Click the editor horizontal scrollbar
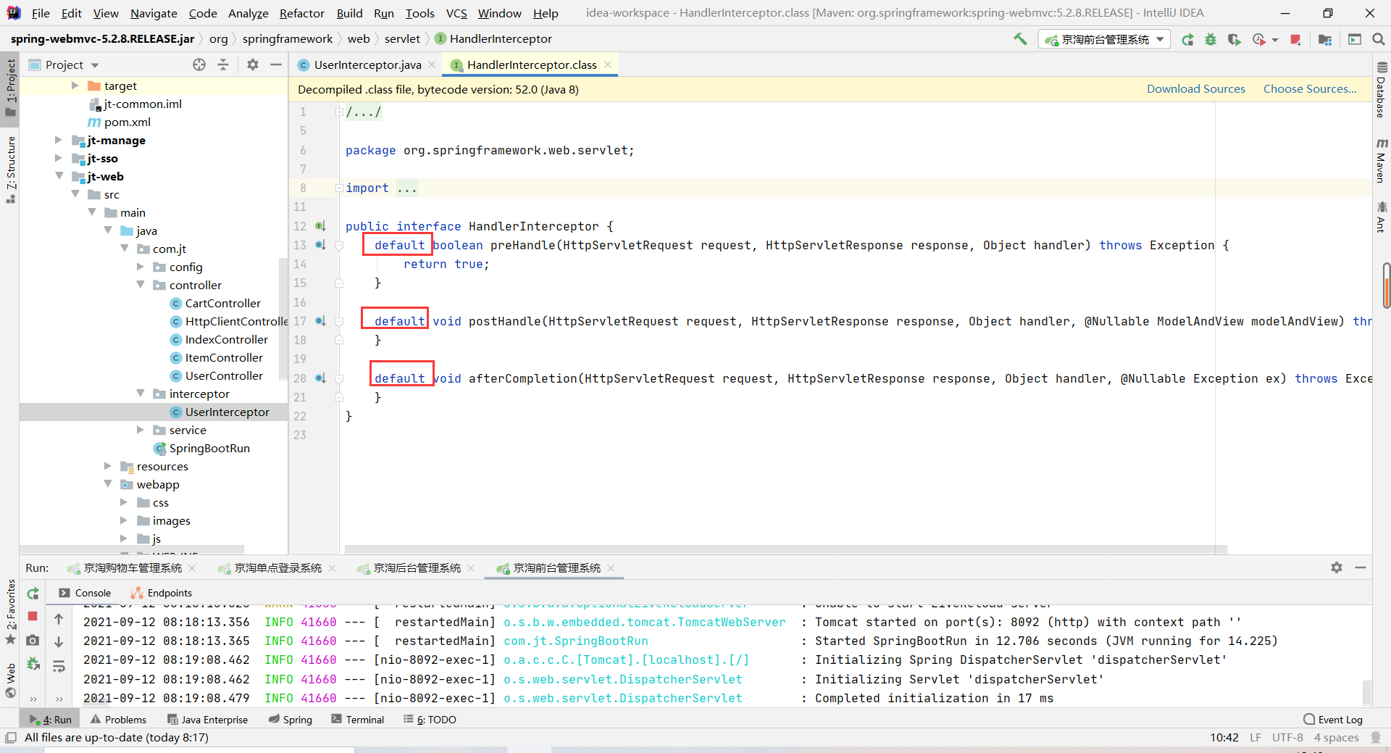 point(785,549)
